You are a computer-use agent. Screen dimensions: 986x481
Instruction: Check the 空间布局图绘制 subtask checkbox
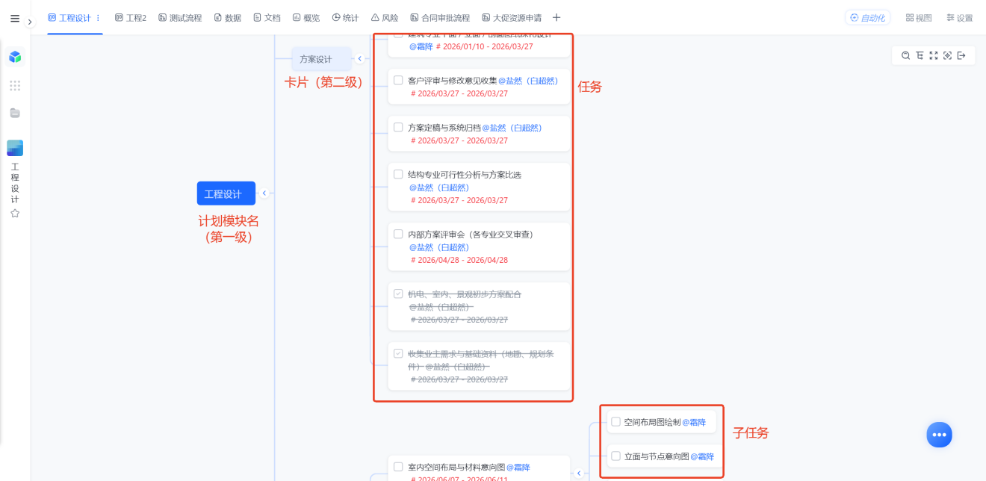click(x=616, y=422)
